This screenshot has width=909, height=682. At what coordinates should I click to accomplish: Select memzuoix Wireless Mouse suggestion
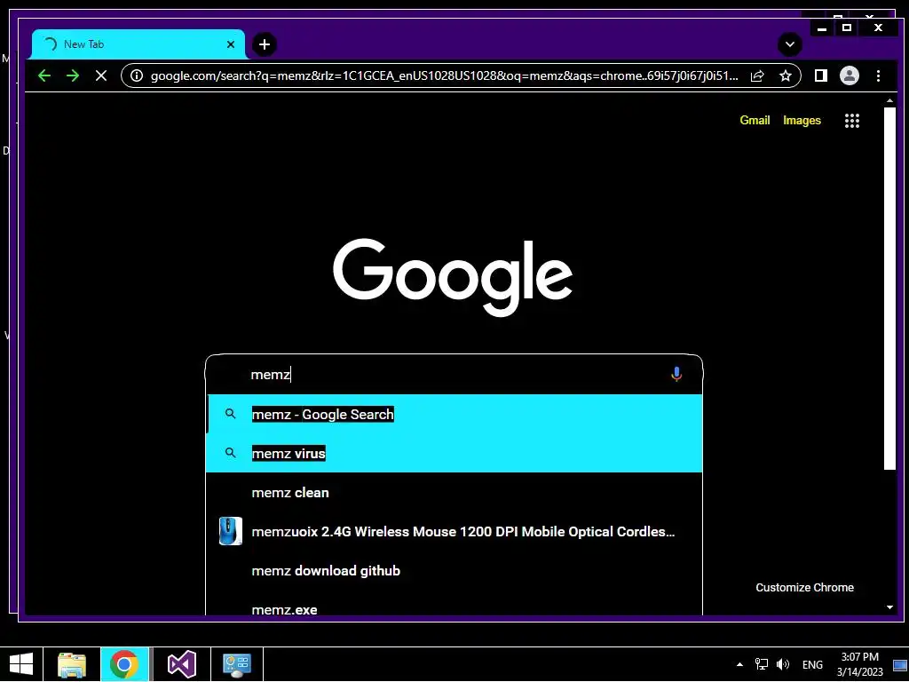[x=454, y=531]
